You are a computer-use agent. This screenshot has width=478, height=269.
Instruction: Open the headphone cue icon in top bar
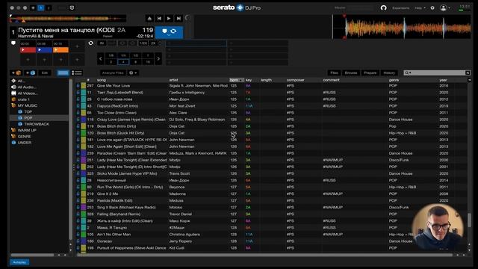[383, 7]
